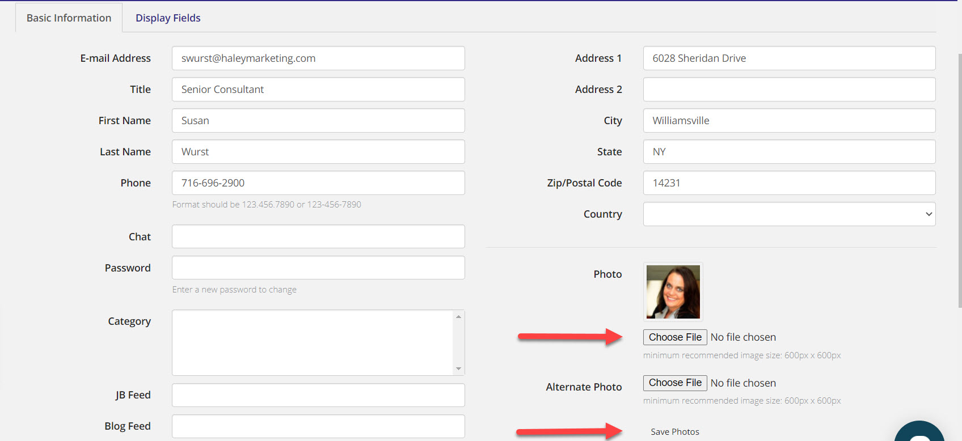Focus the Title field with Senior Consultant
962x441 pixels.
pos(318,90)
